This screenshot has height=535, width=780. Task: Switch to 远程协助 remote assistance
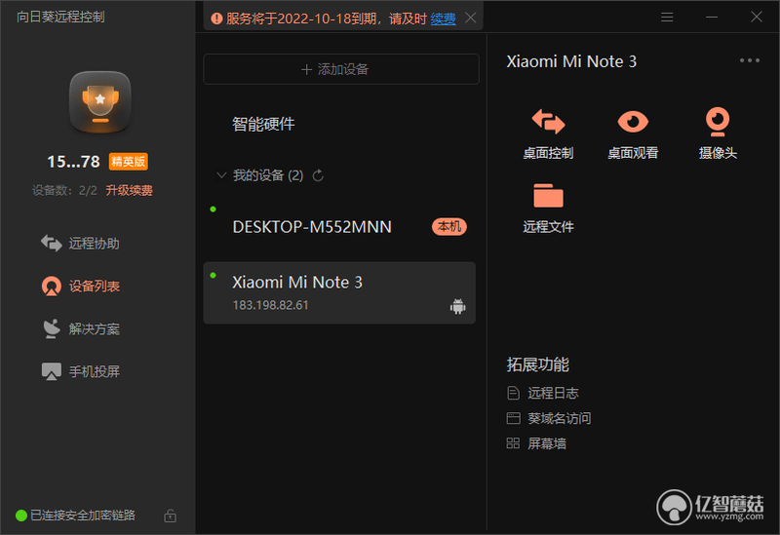(x=80, y=243)
